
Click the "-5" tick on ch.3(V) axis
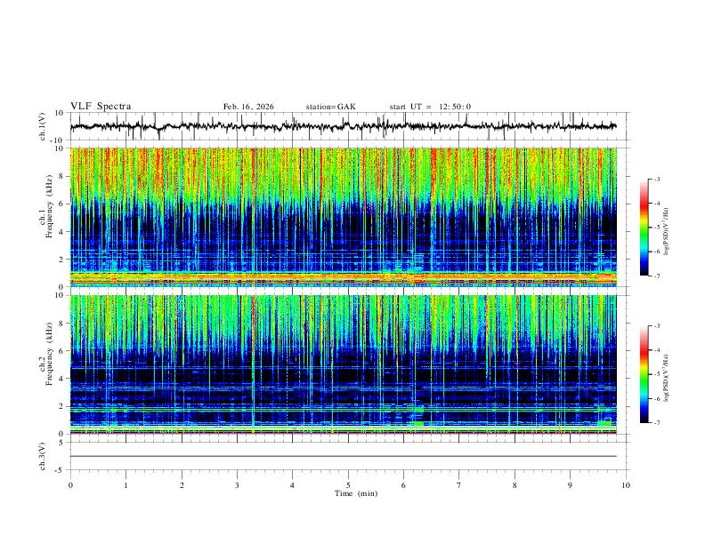pyautogui.click(x=61, y=470)
